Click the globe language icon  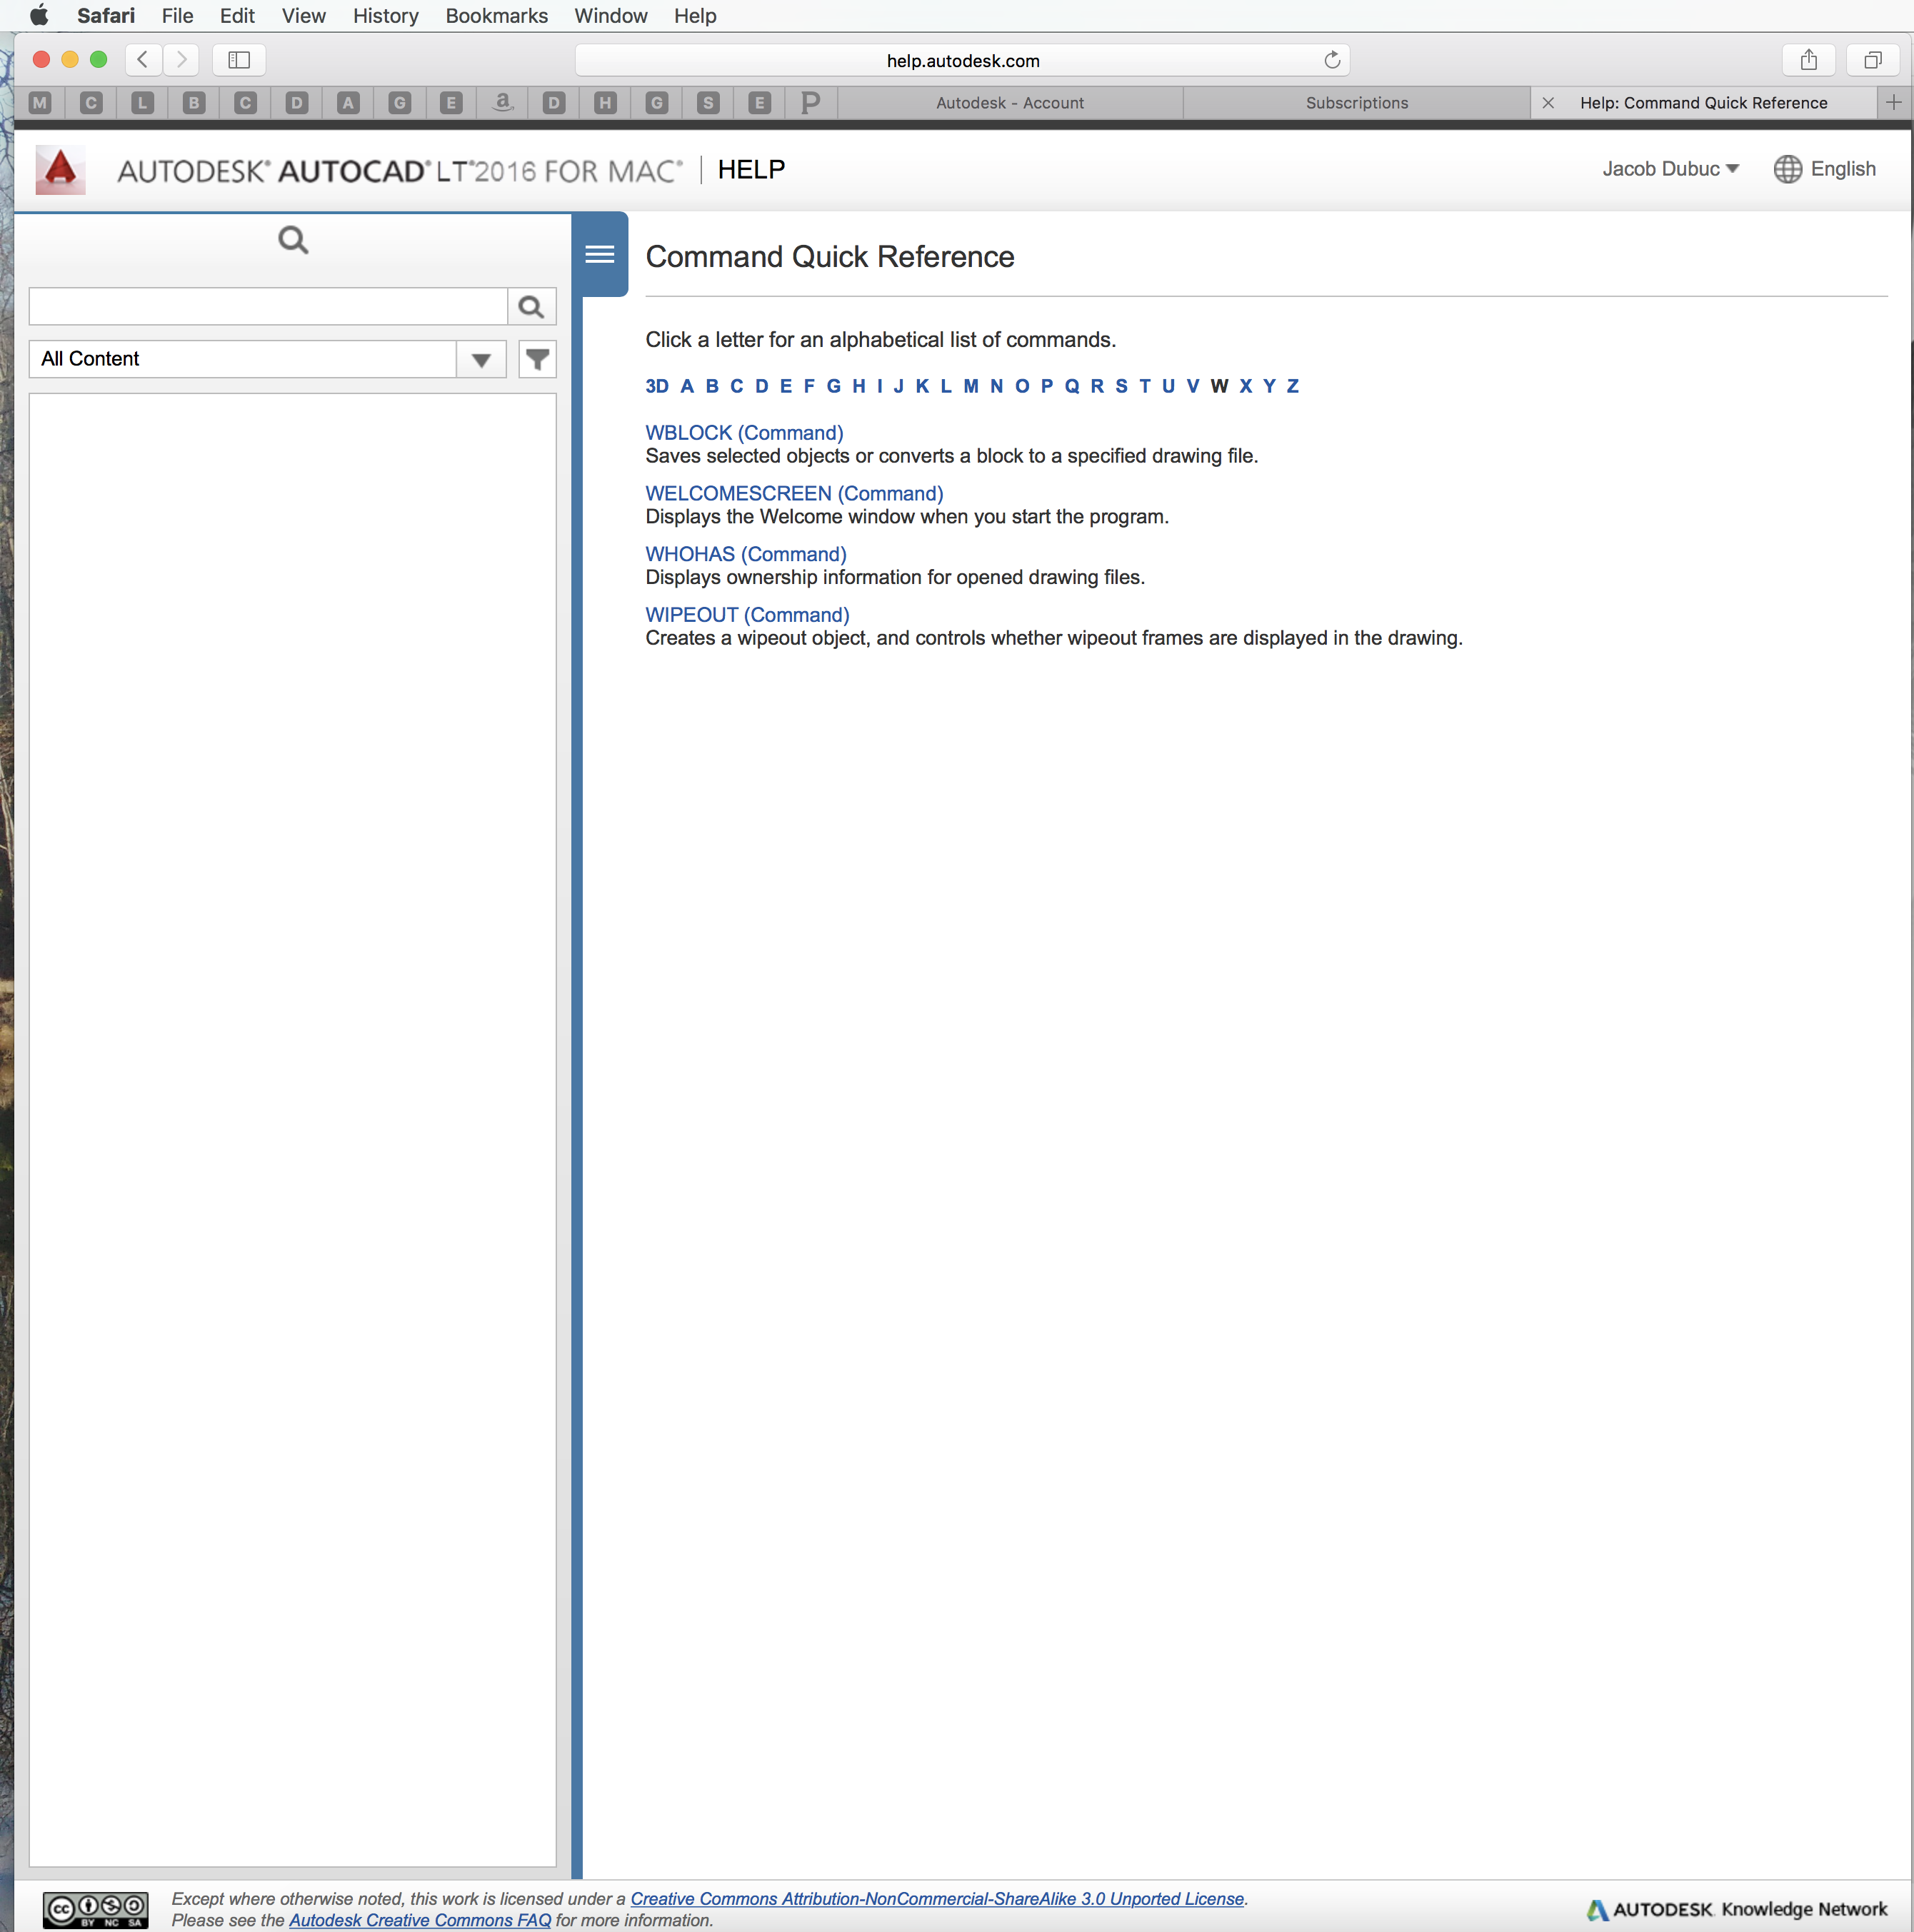1787,169
